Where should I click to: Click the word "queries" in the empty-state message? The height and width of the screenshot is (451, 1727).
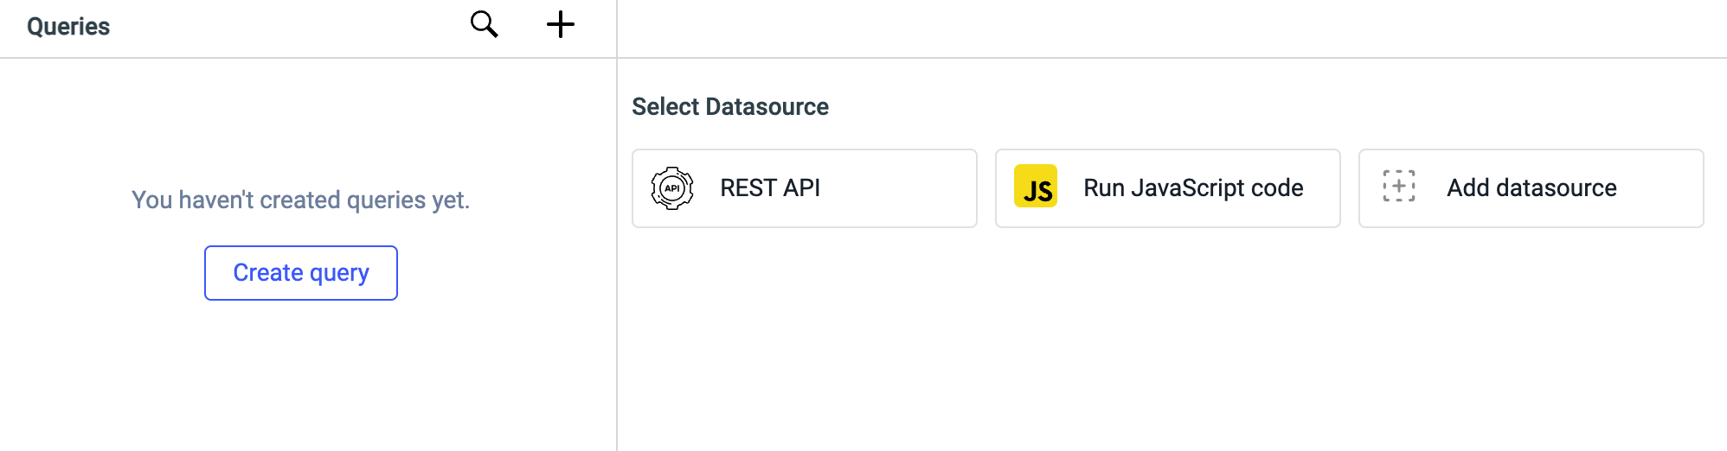coord(386,200)
